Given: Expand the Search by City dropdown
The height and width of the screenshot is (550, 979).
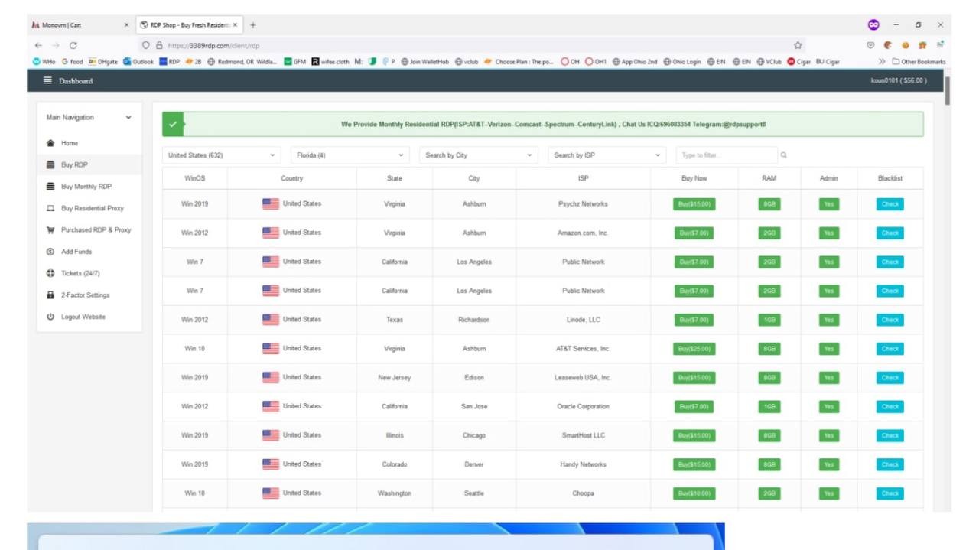Looking at the screenshot, I should [x=479, y=155].
